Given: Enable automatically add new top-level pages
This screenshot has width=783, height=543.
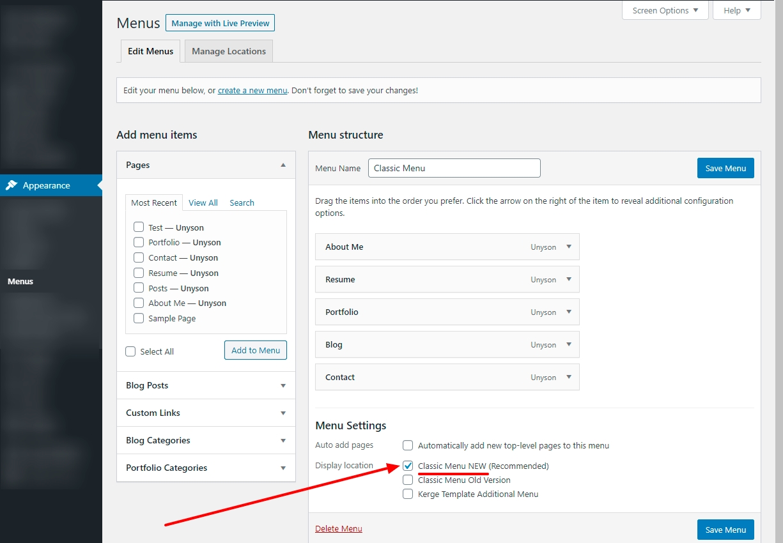Looking at the screenshot, I should (408, 445).
